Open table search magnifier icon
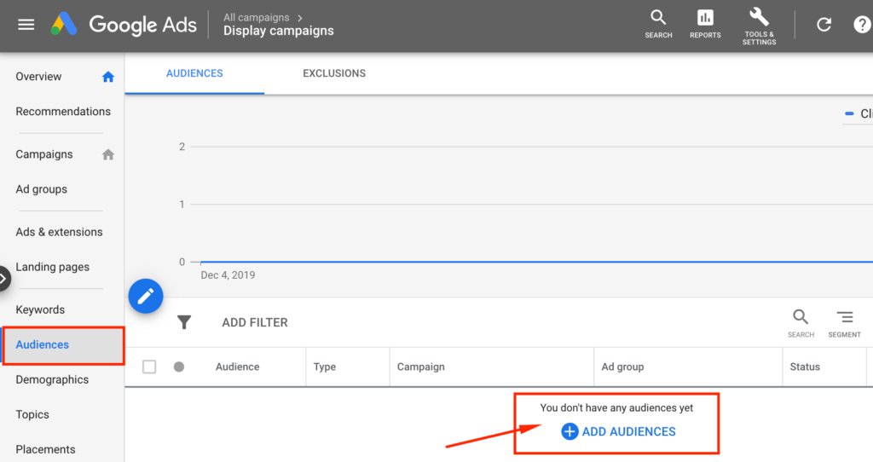Screen dimensions: 873x462 [801, 317]
